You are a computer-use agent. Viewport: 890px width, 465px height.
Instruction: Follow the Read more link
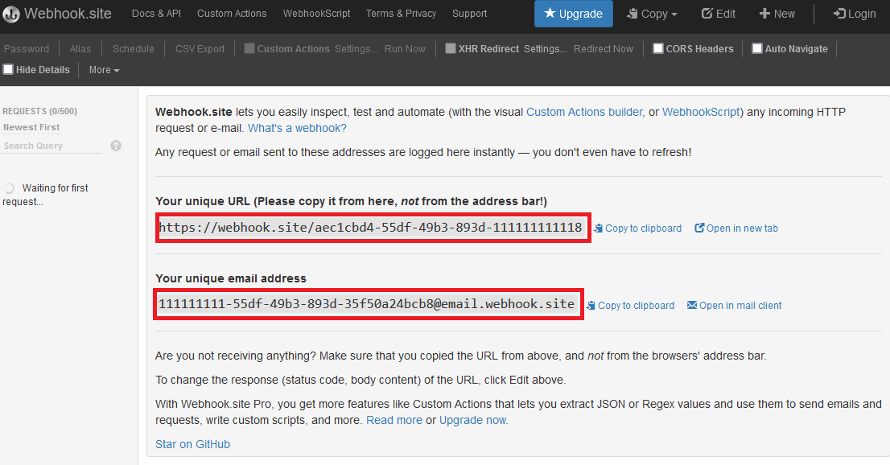point(394,420)
